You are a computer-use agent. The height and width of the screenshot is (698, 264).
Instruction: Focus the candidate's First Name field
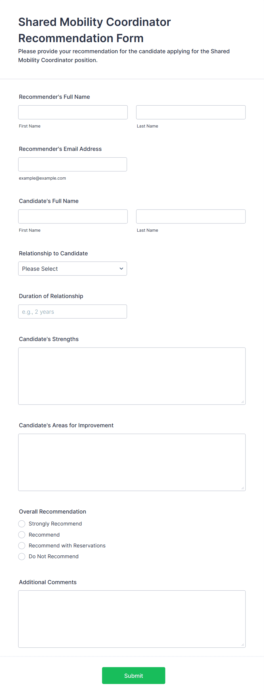(x=73, y=217)
